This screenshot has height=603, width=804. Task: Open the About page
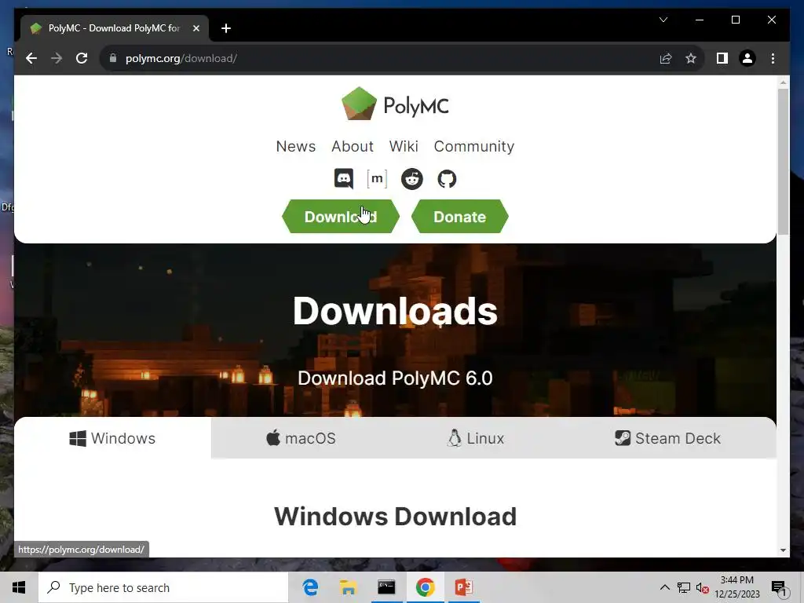click(x=353, y=146)
